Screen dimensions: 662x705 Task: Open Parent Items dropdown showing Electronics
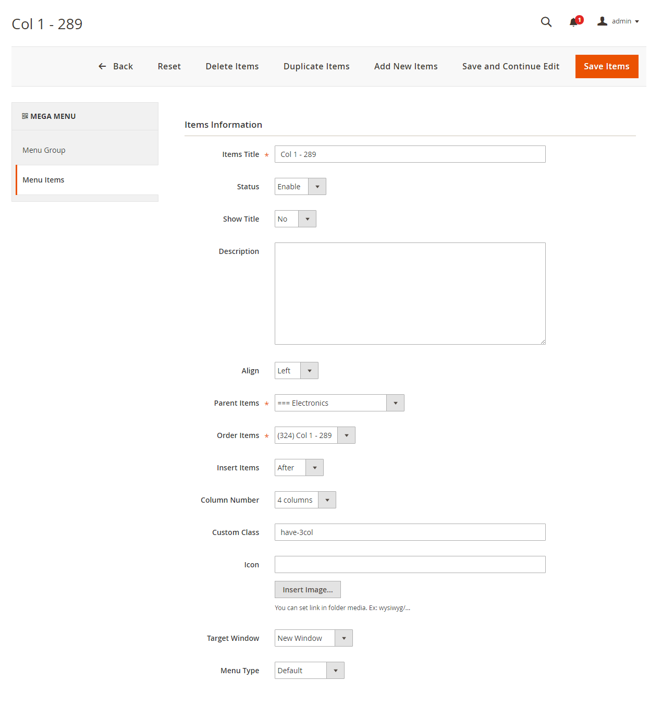pos(339,403)
